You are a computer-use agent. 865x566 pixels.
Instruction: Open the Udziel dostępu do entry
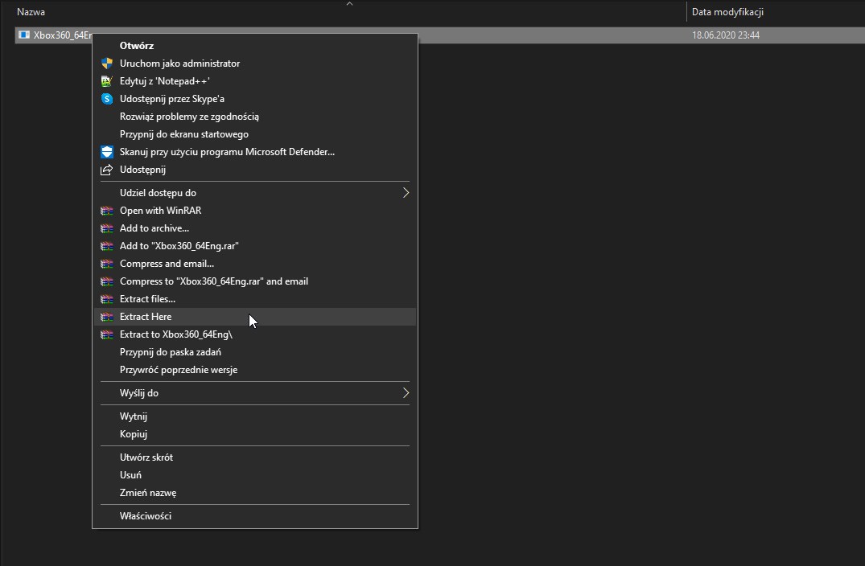[x=255, y=192]
